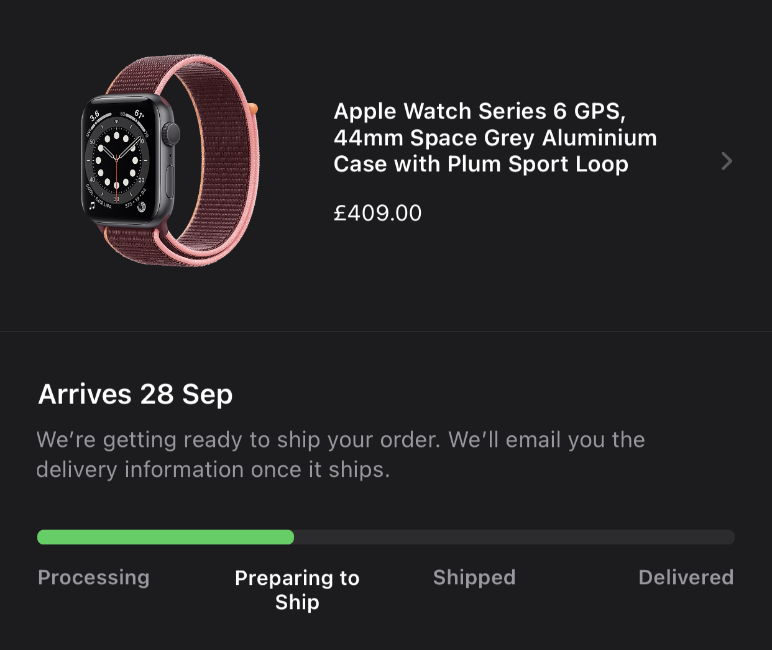Screen dimensions: 772x650
Task: Tap the Apple Watch product image
Action: coord(170,160)
